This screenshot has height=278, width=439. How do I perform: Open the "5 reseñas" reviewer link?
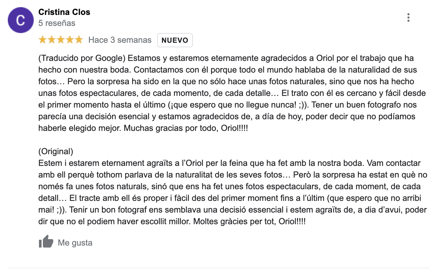click(x=57, y=23)
